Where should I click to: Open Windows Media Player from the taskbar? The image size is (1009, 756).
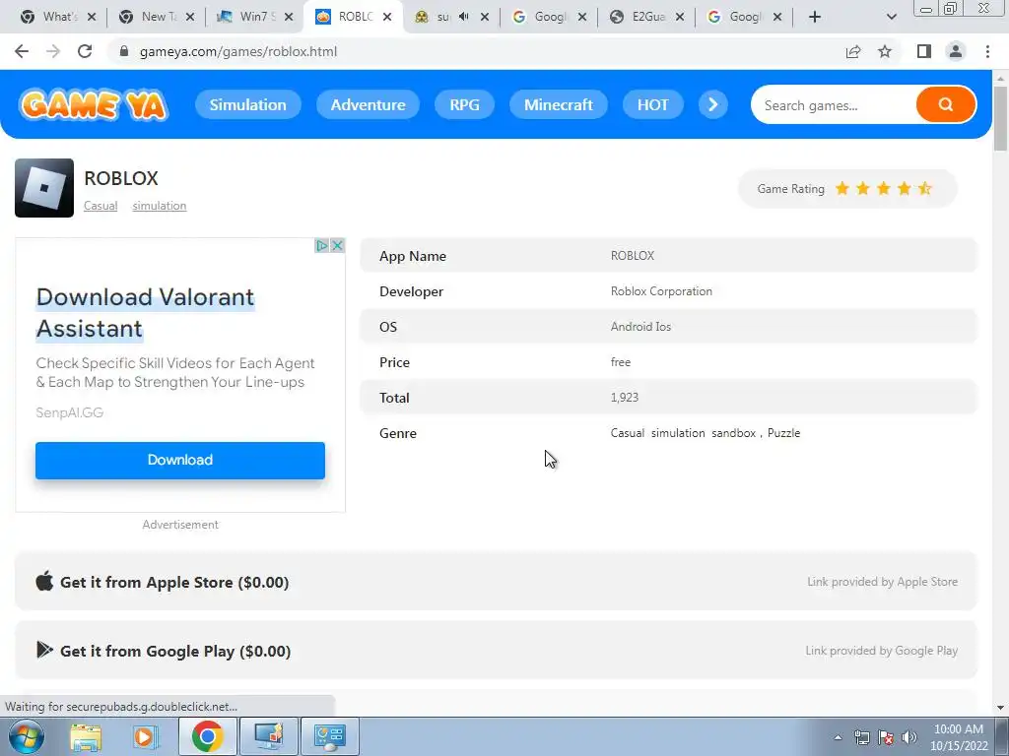(146, 736)
